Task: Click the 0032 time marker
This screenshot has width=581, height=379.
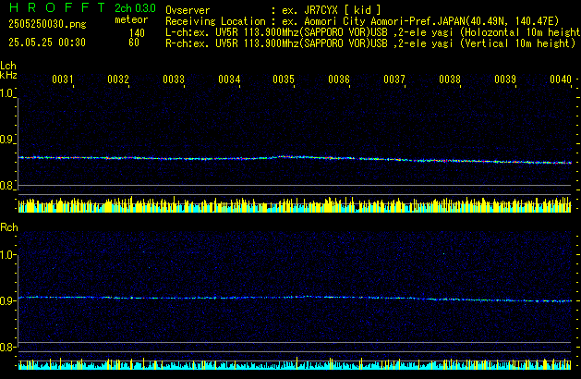Action: click(118, 79)
